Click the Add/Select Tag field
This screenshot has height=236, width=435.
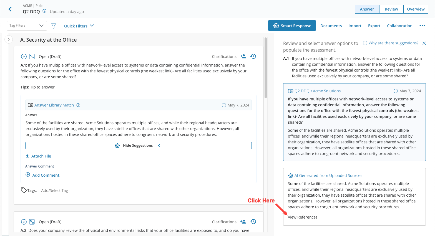click(54, 191)
